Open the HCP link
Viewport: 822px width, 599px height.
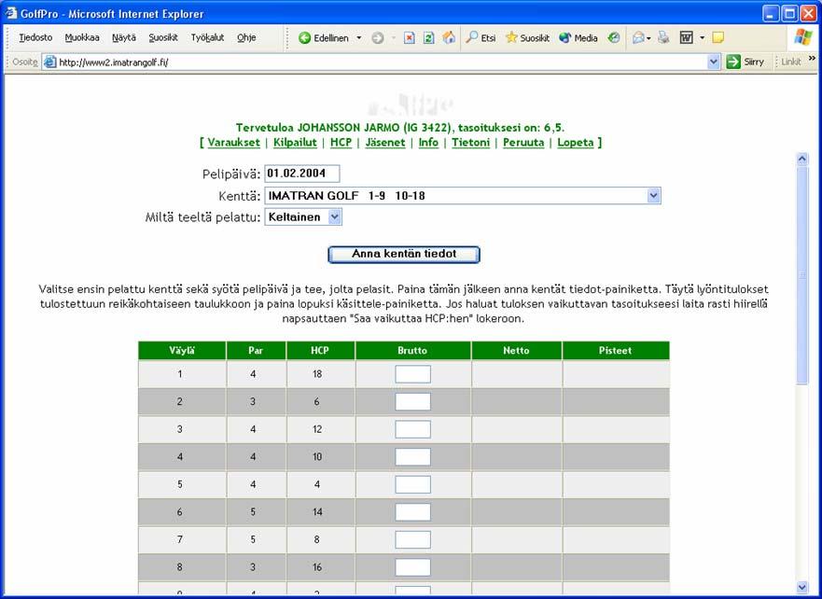pos(341,142)
